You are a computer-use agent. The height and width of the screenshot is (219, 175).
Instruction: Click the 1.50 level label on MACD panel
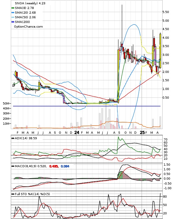[167, 165]
